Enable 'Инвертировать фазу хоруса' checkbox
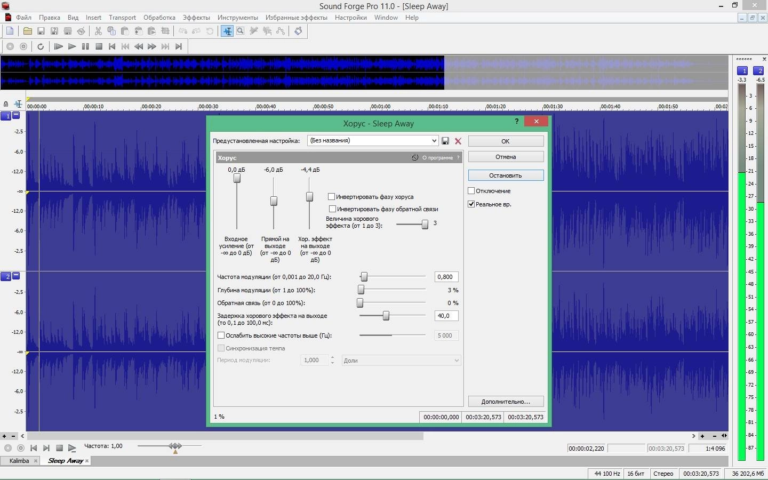Image resolution: width=768 pixels, height=480 pixels. (x=331, y=196)
